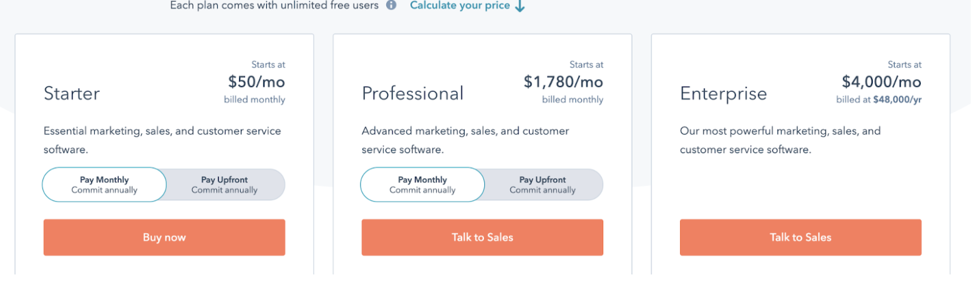
Task: Click the $50/mo Starter price
Action: click(256, 82)
